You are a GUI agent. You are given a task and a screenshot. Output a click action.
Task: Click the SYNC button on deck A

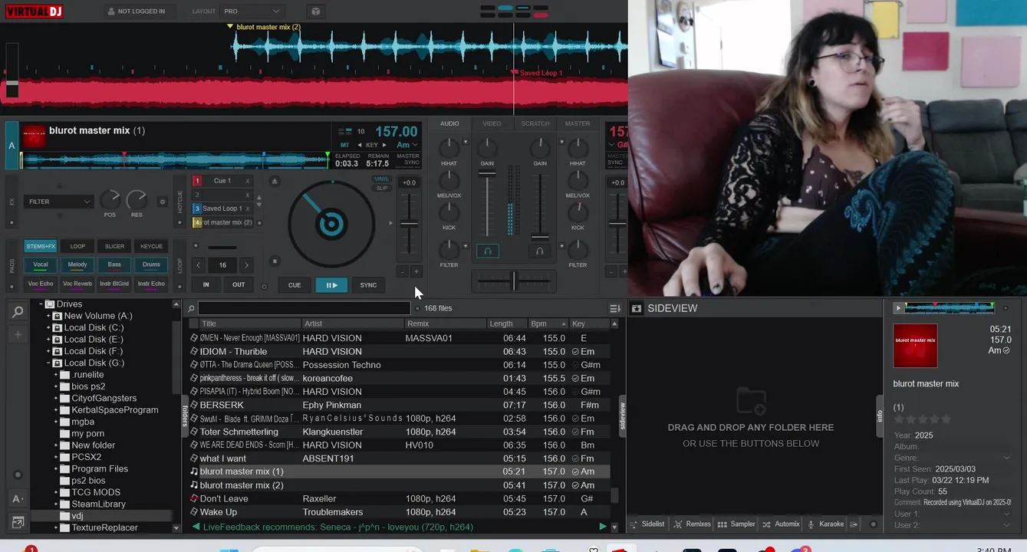368,285
